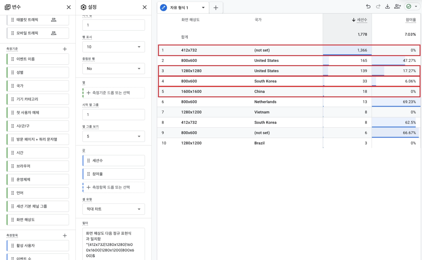This screenshot has height=260, width=422.
Task: Select the 화면 해상도 dimension
Action: 38,220
